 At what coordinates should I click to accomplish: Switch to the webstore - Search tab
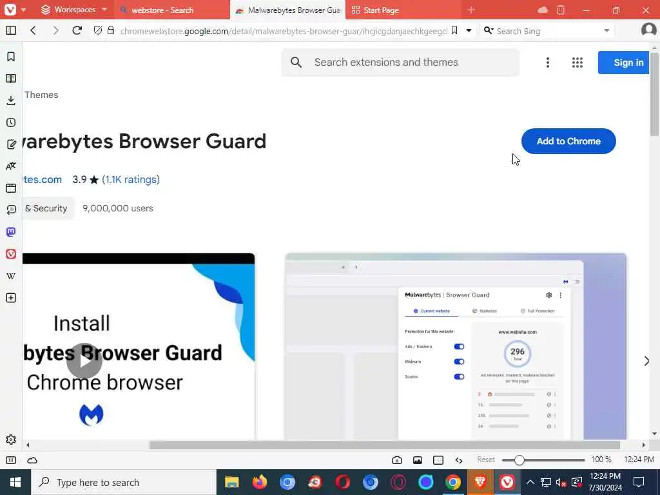click(x=172, y=10)
